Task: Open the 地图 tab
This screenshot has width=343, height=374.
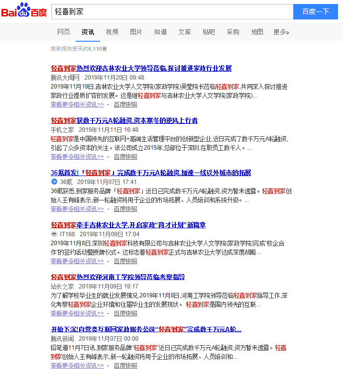Action: (x=257, y=32)
